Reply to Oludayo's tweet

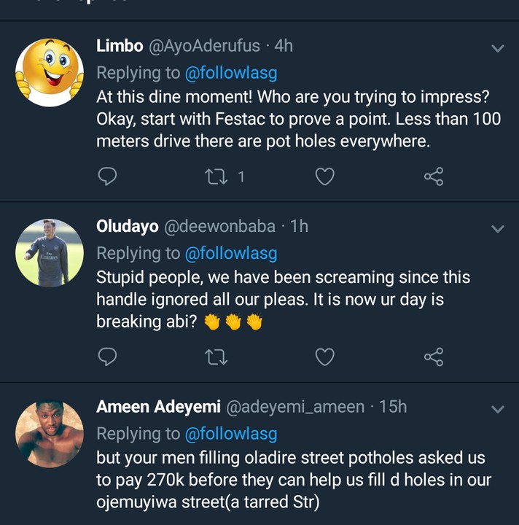pos(107,357)
